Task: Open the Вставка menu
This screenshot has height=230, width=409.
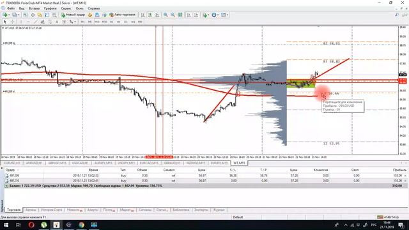Action: 34,8
